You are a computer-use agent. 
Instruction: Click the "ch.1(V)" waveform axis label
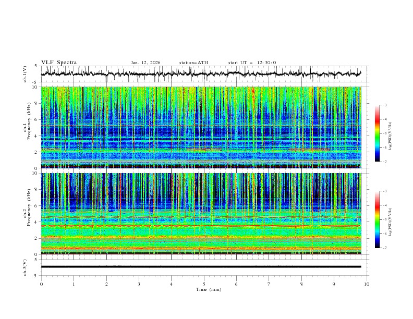(x=25, y=74)
